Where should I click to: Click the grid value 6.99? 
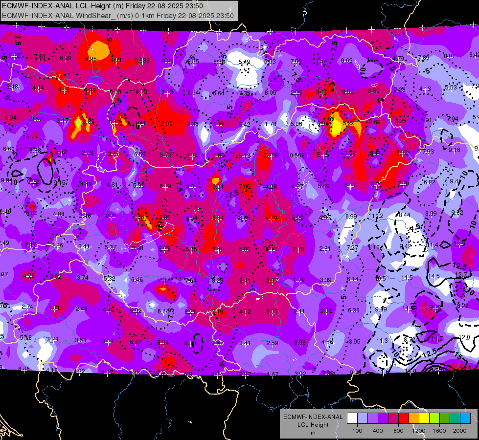point(351,216)
